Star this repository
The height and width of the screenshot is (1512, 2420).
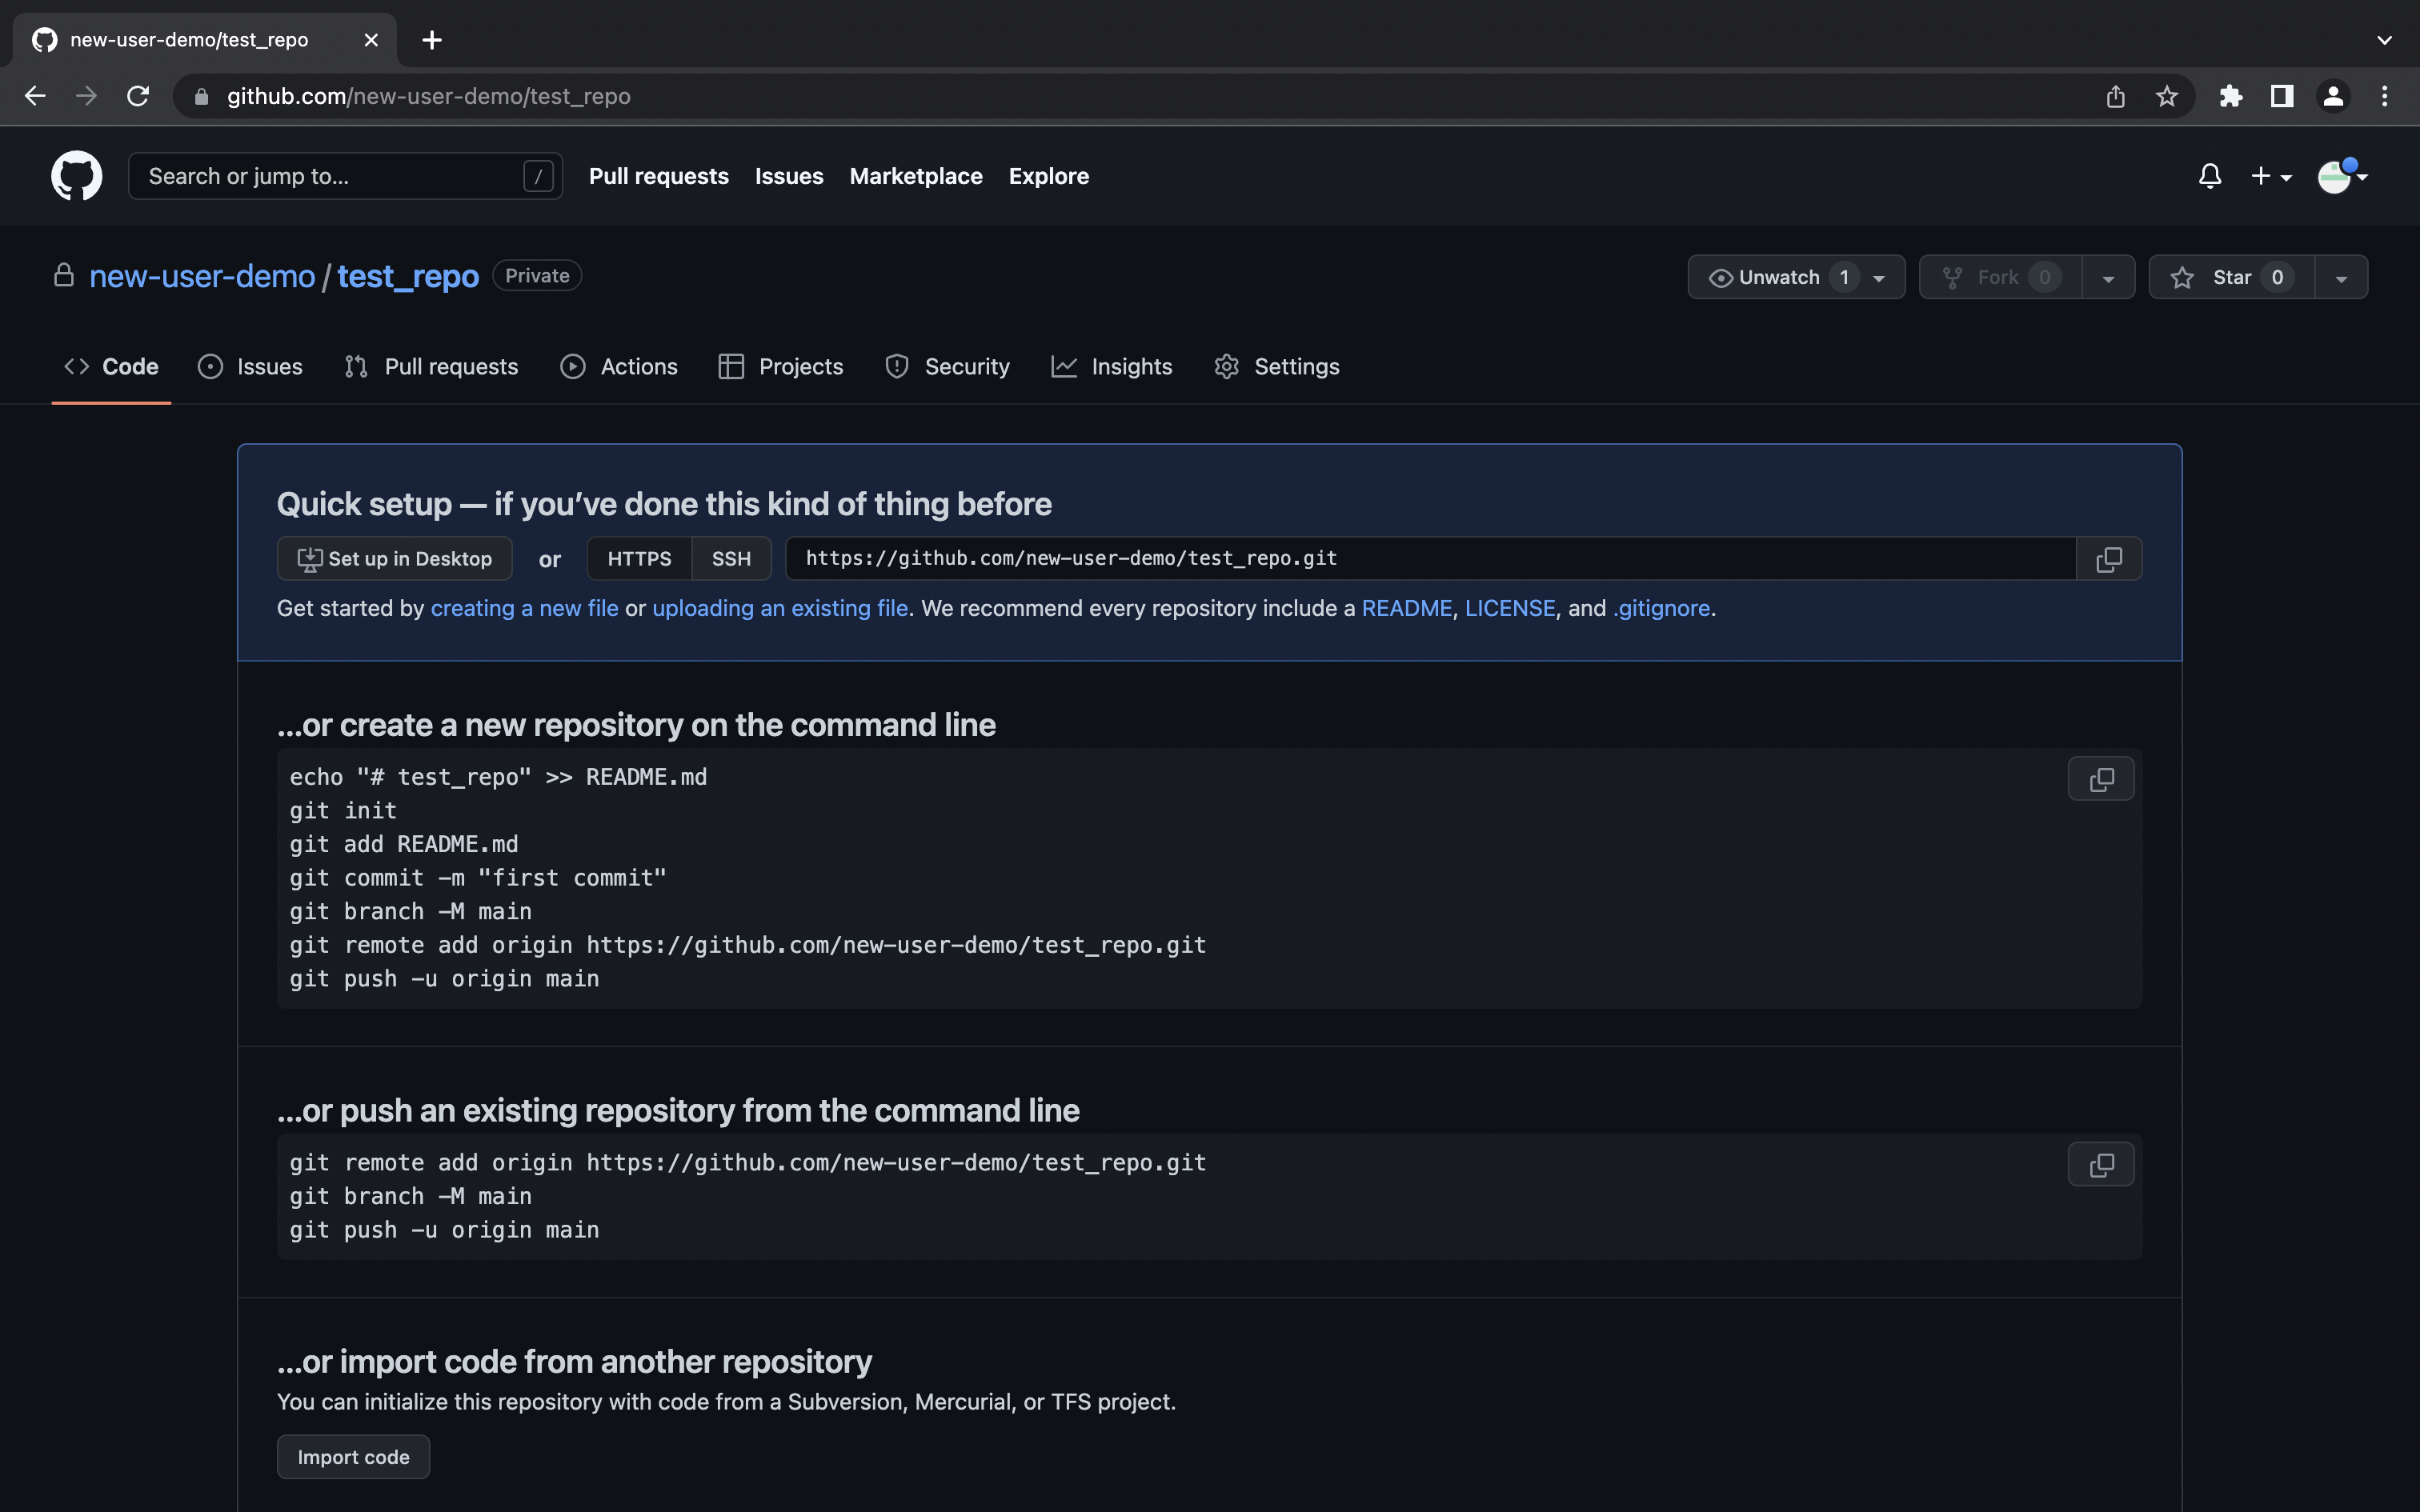[x=2232, y=277]
